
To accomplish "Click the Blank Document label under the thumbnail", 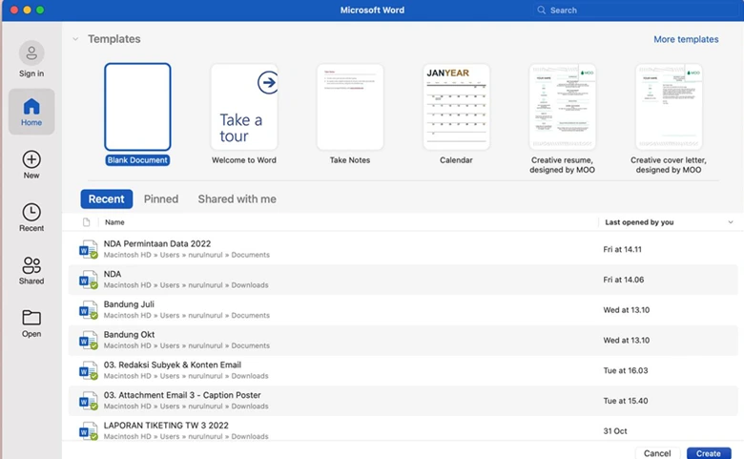I will click(137, 160).
